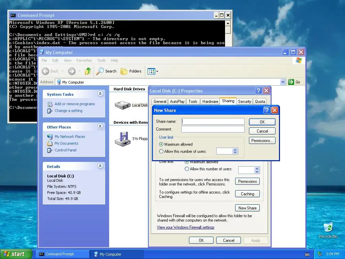Click My Computer taskbar button
The width and height of the screenshot is (345, 259).
pos(117,254)
